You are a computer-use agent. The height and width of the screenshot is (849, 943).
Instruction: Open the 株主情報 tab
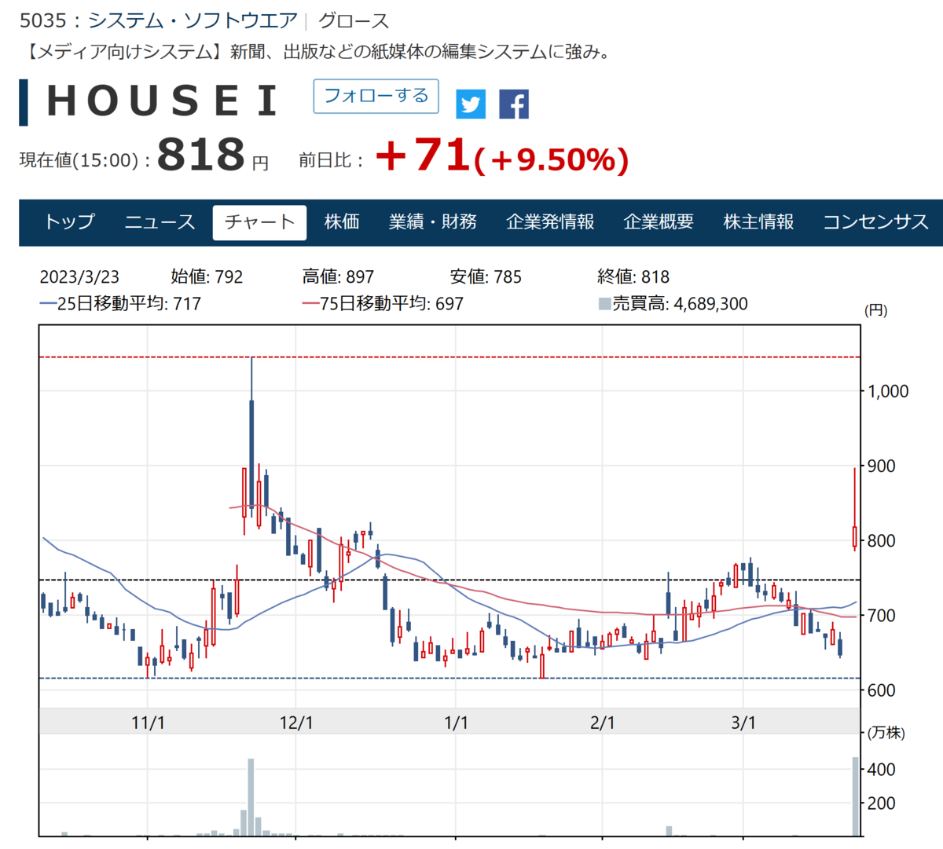759,222
